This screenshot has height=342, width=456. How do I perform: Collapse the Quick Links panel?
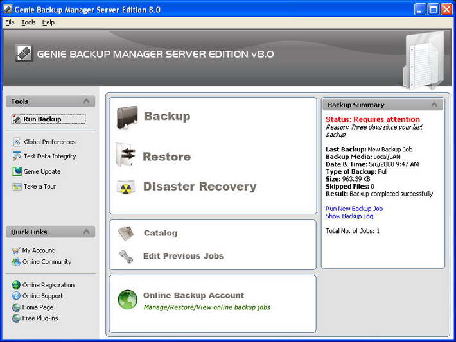pyautogui.click(x=86, y=232)
